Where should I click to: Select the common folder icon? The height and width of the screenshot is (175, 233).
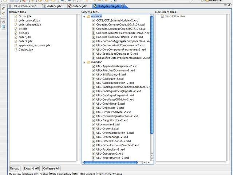(x=88, y=16)
